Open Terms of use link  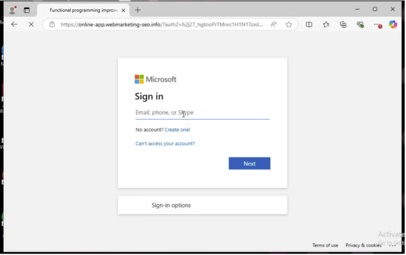325,246
